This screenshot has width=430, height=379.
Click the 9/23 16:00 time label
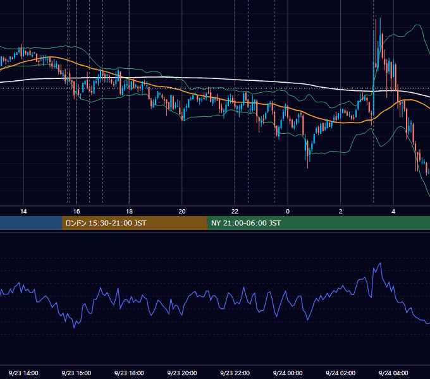pyautogui.click(x=77, y=373)
